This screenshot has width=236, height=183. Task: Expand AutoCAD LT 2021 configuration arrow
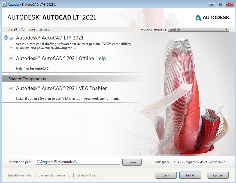11,48
